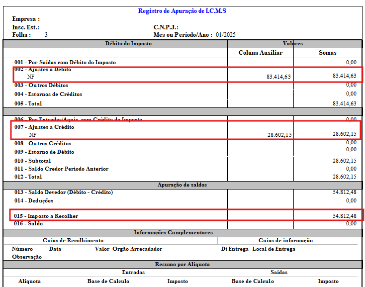Click the 'Empresa :' label
The image size is (365, 287).
[26, 19]
